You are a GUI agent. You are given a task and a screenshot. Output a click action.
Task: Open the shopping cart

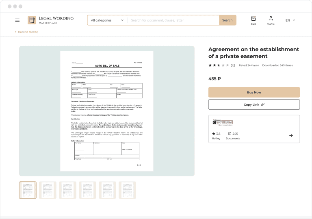(x=253, y=20)
